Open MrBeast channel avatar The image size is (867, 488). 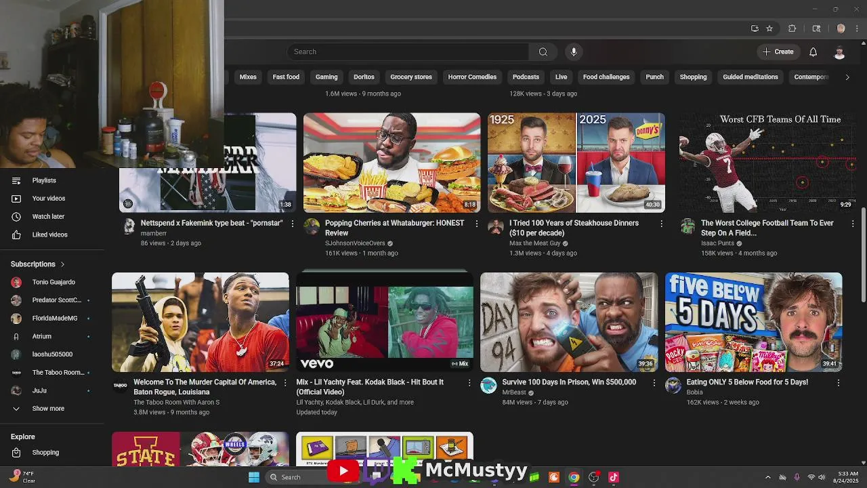tap(488, 386)
